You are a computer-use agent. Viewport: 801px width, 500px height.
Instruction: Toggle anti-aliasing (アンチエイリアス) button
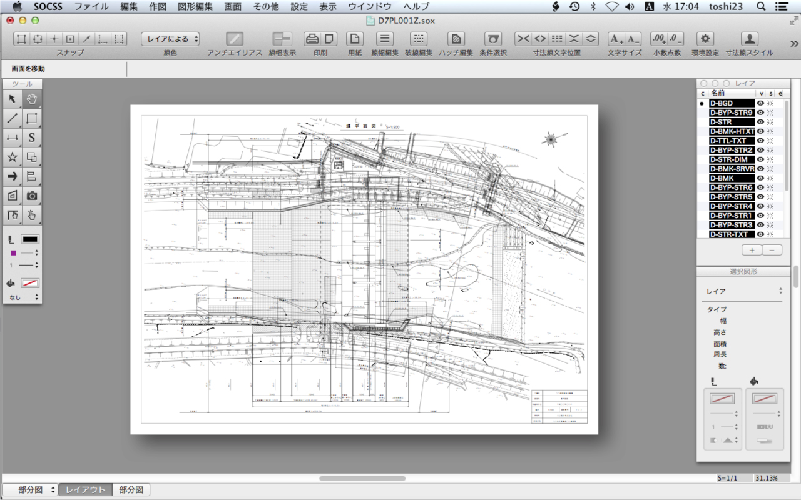pos(235,39)
